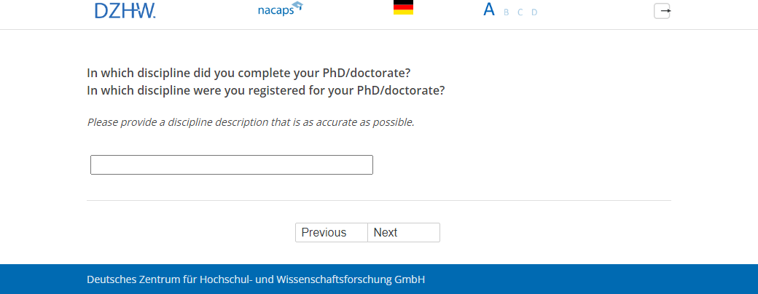Click the DZHW logo
This screenshot has width=758, height=294.
coord(125,10)
